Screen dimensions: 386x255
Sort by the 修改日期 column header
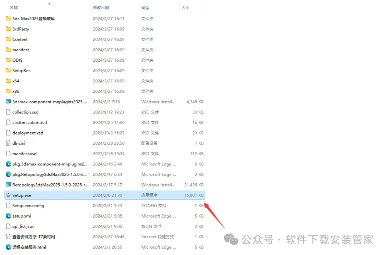tap(101, 7)
